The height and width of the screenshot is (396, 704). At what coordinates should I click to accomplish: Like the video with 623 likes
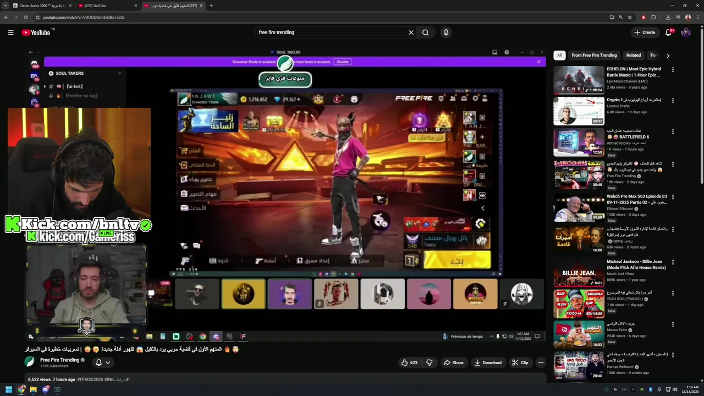pos(409,362)
